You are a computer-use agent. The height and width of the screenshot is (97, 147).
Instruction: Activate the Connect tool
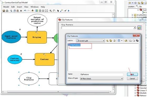coord(61,11)
